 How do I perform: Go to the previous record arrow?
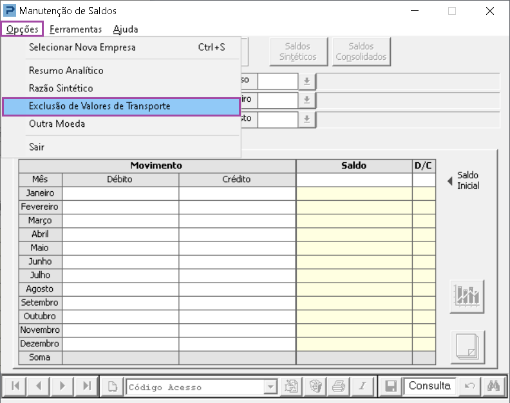click(x=39, y=386)
